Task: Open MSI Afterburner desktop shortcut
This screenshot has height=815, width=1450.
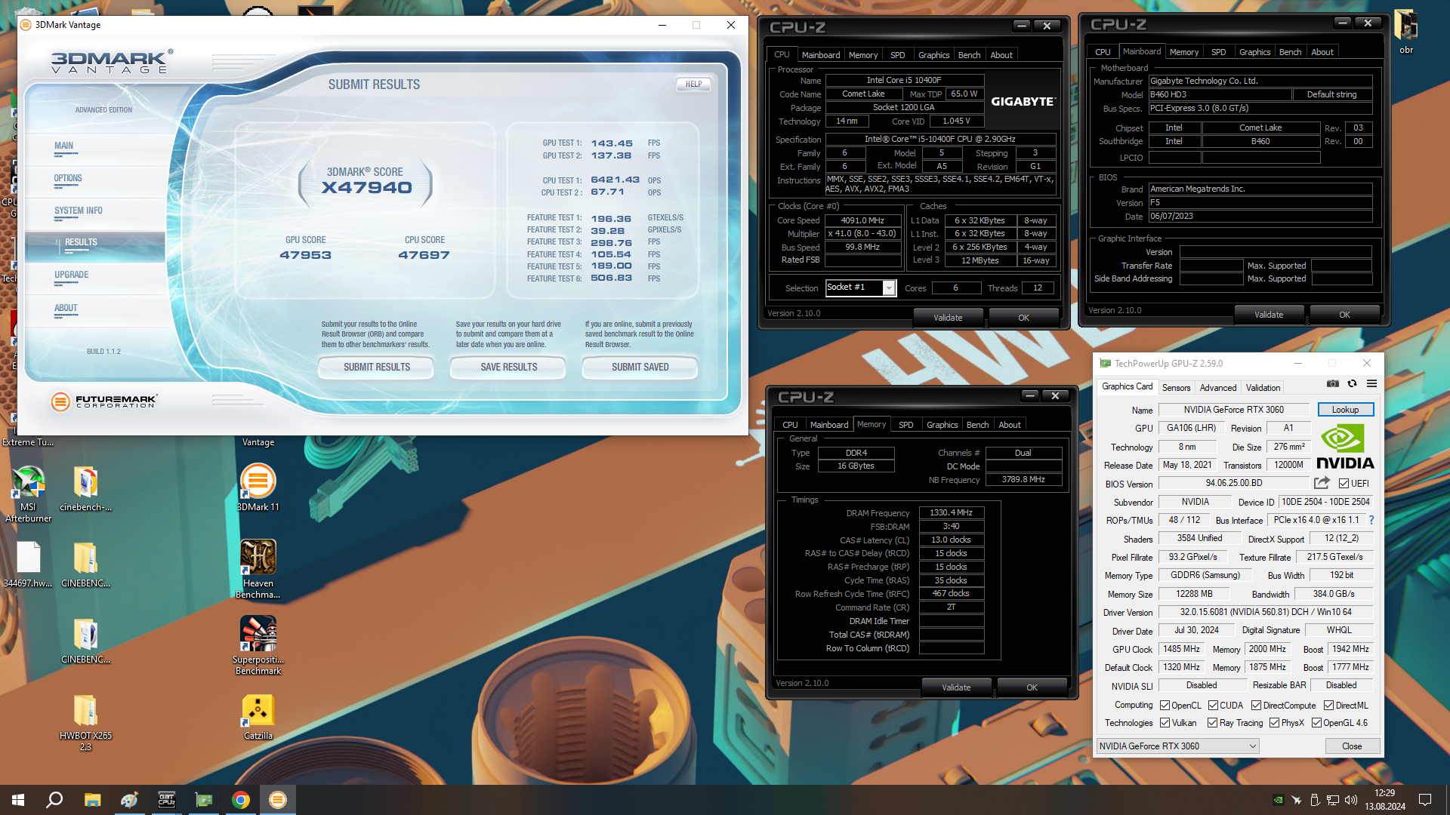Action: point(28,494)
